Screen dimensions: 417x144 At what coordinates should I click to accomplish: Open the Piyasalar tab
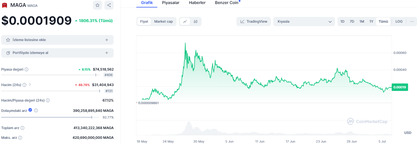tap(171, 3)
